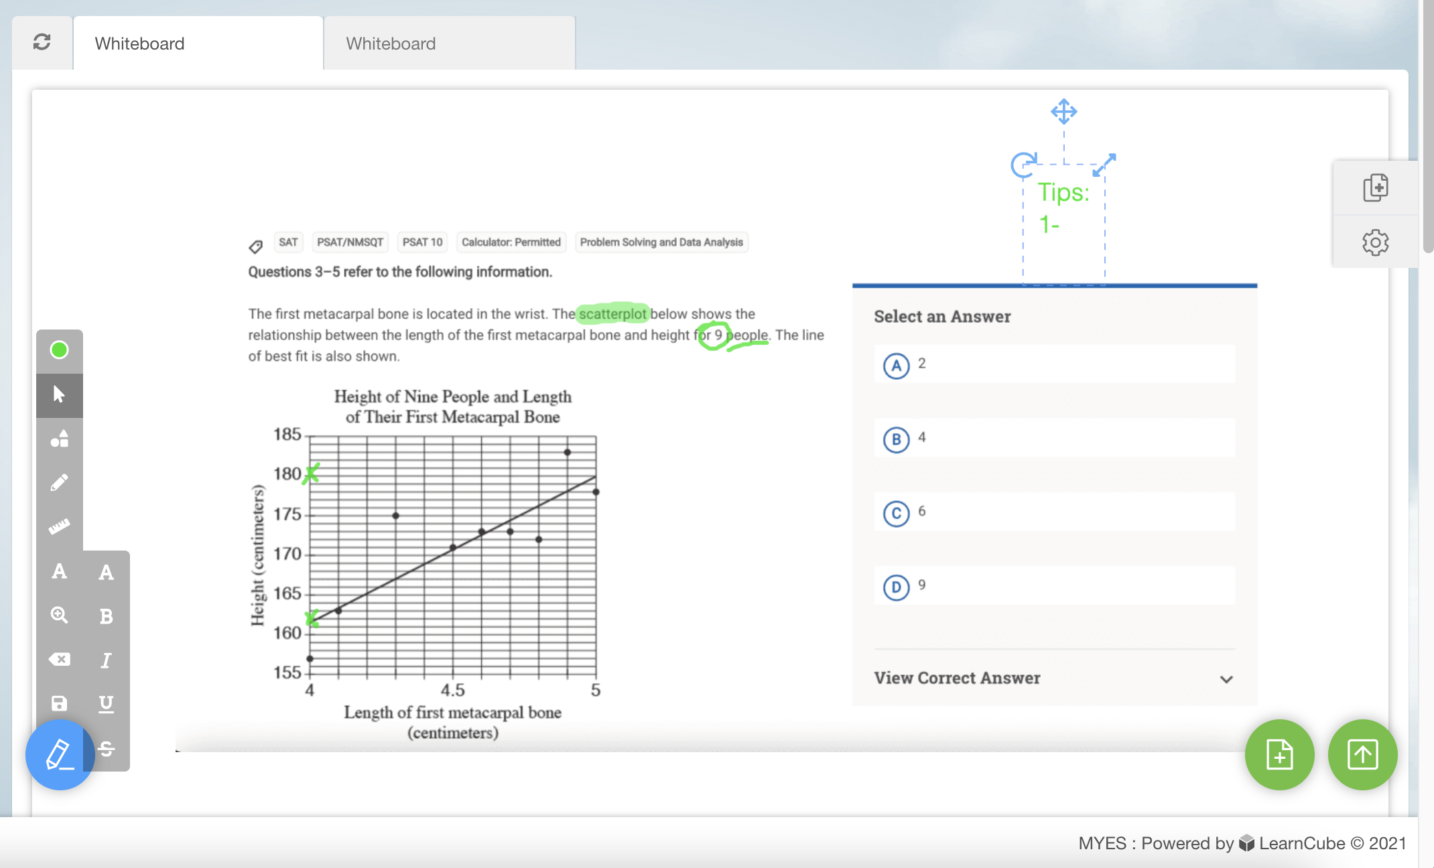Screen dimensions: 1434x868
Task: Select the eraser tool
Action: pos(59,659)
